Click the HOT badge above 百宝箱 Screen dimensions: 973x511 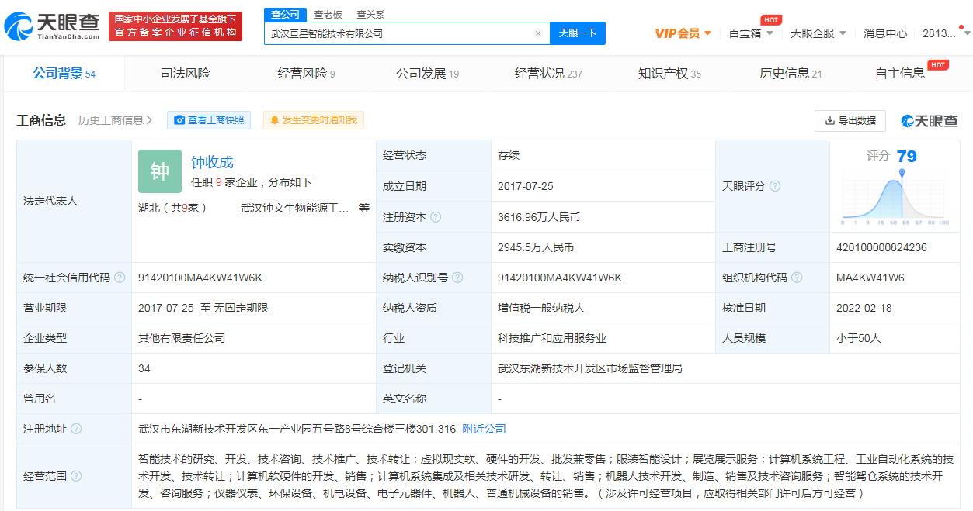[x=770, y=20]
